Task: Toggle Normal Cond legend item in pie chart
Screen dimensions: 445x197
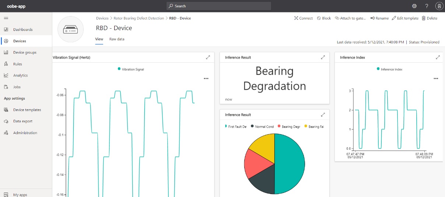Action: (262, 126)
